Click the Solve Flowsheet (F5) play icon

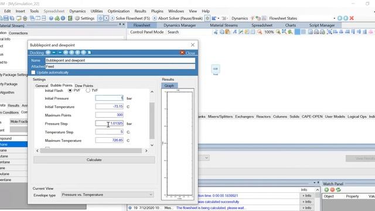pos(112,18)
